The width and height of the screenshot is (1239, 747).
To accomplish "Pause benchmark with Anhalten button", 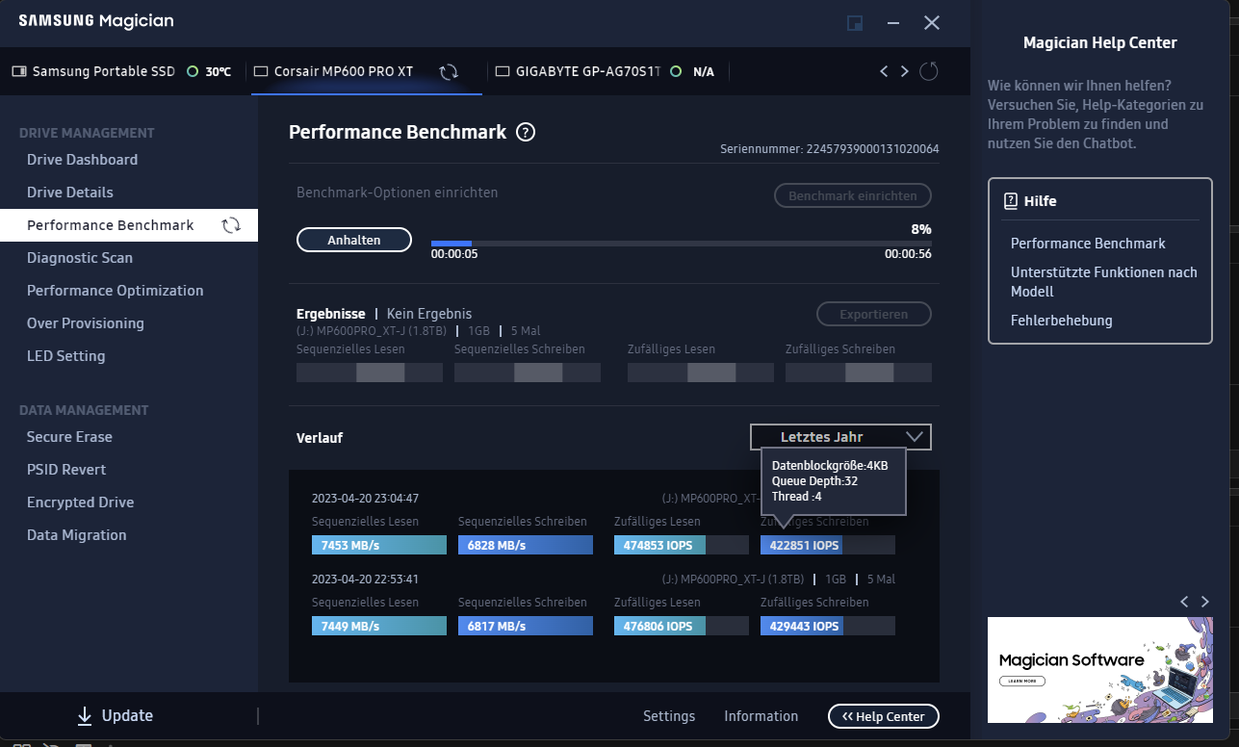I will click(354, 240).
